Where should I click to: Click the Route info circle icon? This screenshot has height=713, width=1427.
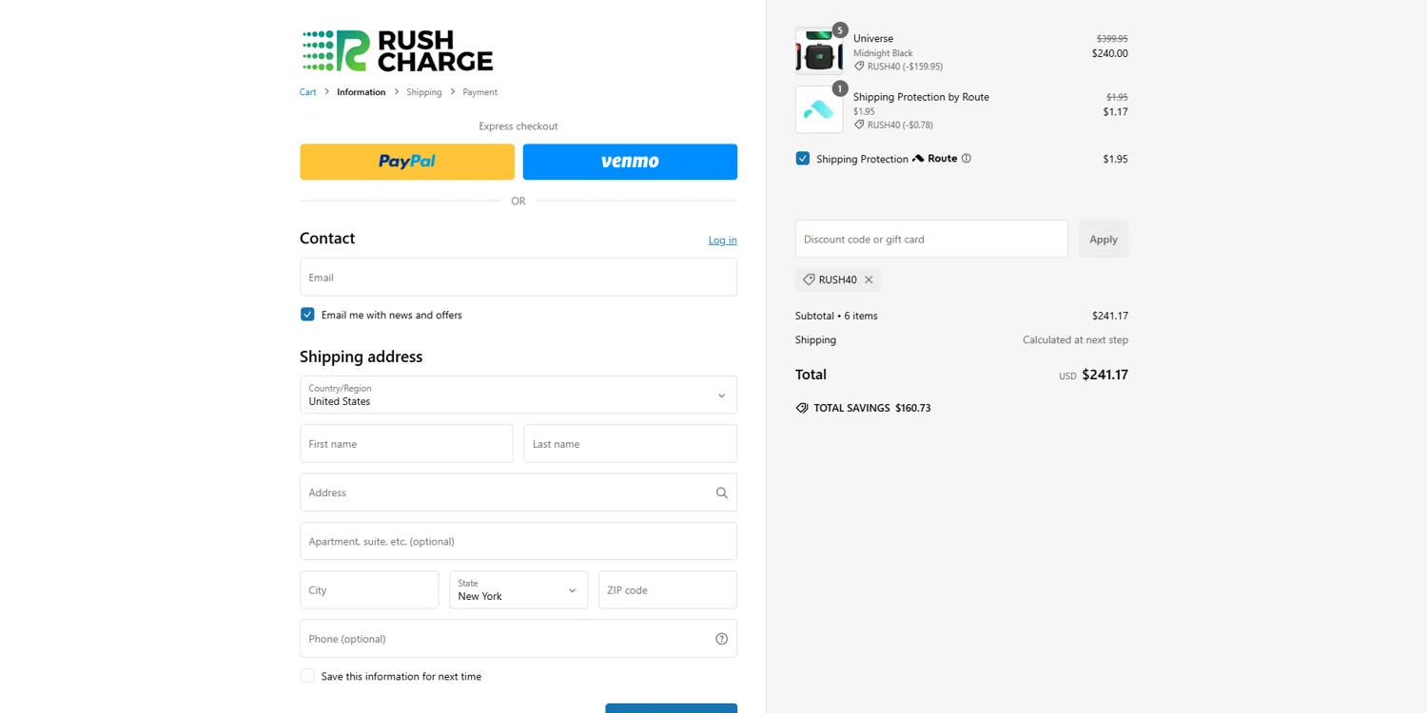[967, 159]
